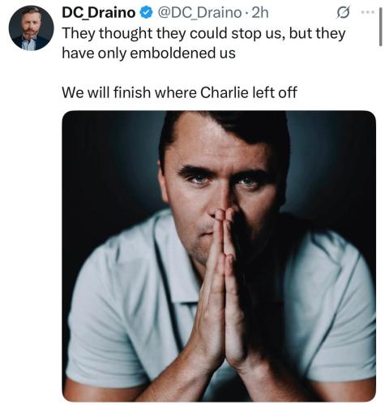This screenshot has width=385, height=405.
Task: Click the scrollbar thumb at right edge
Action: pos(380,27)
